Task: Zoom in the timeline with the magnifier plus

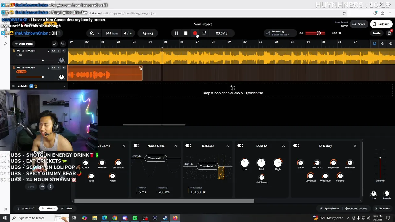Action: (x=391, y=44)
